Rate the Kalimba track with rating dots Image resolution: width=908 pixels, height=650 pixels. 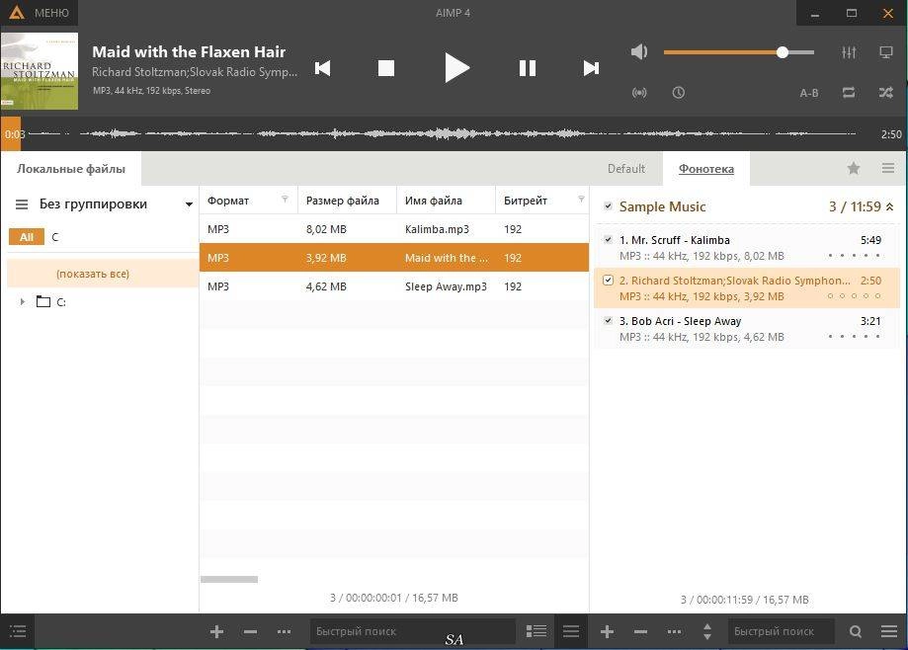click(x=854, y=255)
